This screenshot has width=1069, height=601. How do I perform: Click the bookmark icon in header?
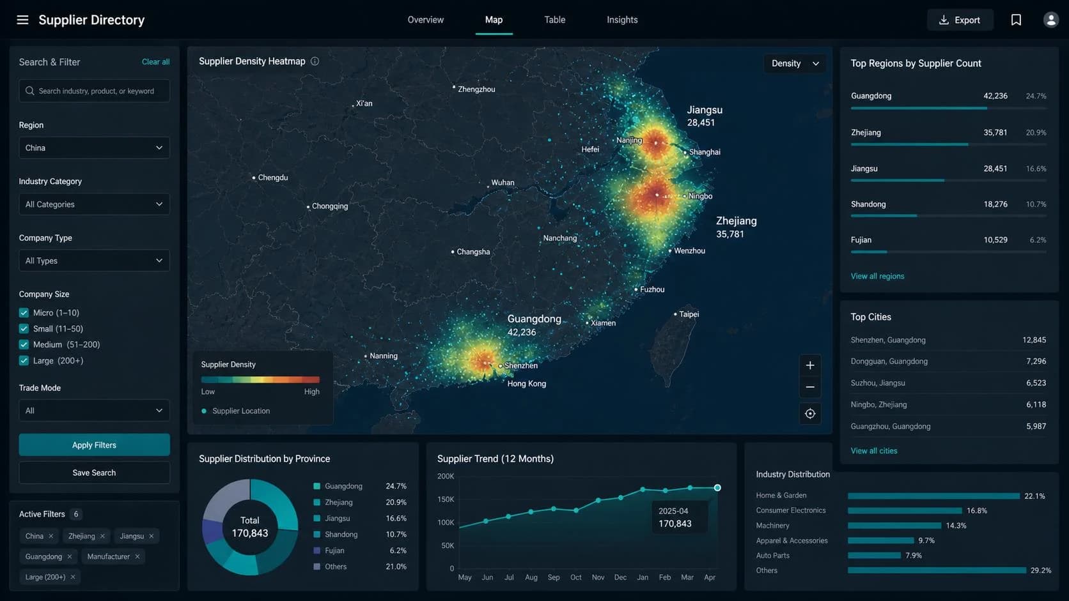(1016, 20)
